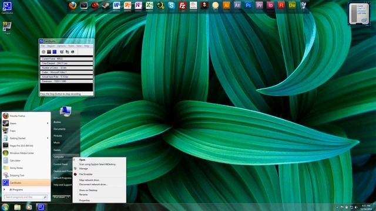Choose Manage in the context menu

coord(99,169)
